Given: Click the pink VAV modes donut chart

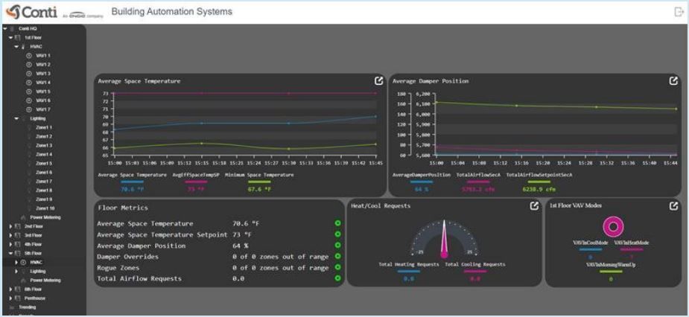Looking at the screenshot, I should 614,226.
